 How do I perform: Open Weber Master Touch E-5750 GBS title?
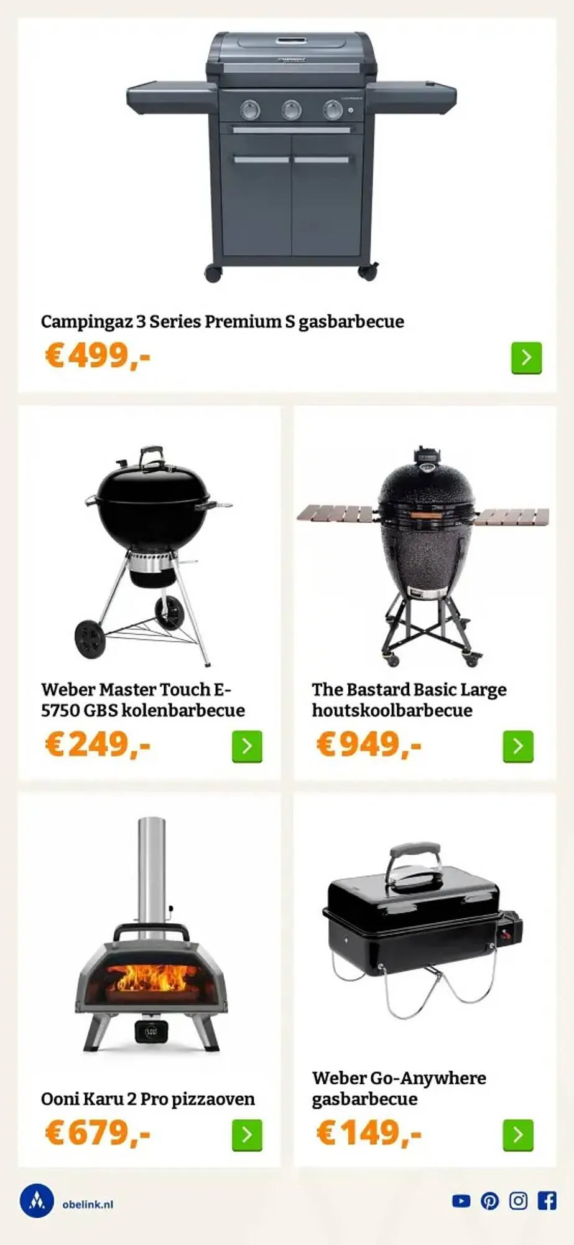click(x=143, y=700)
